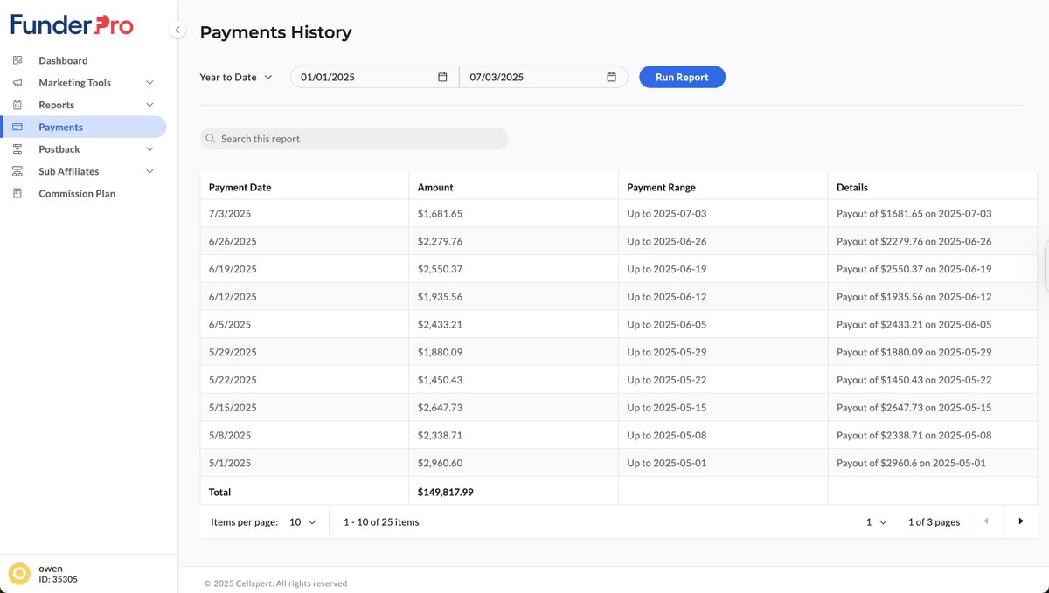
Task: Click the search magnifier icon
Action: tap(211, 139)
